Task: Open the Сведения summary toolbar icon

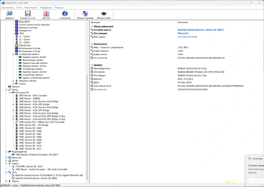Action: pyautogui.click(x=9, y=15)
